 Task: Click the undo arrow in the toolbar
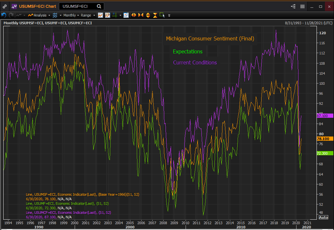click(x=4, y=15)
